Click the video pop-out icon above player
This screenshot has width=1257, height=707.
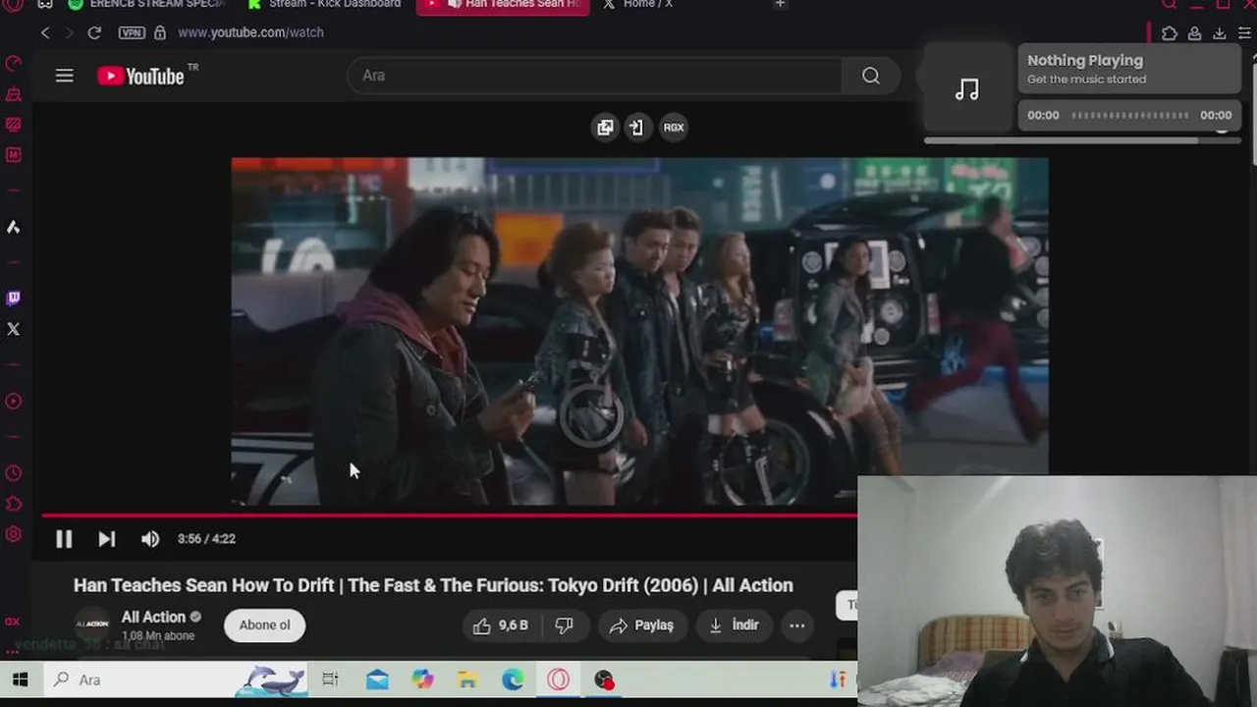pyautogui.click(x=605, y=127)
